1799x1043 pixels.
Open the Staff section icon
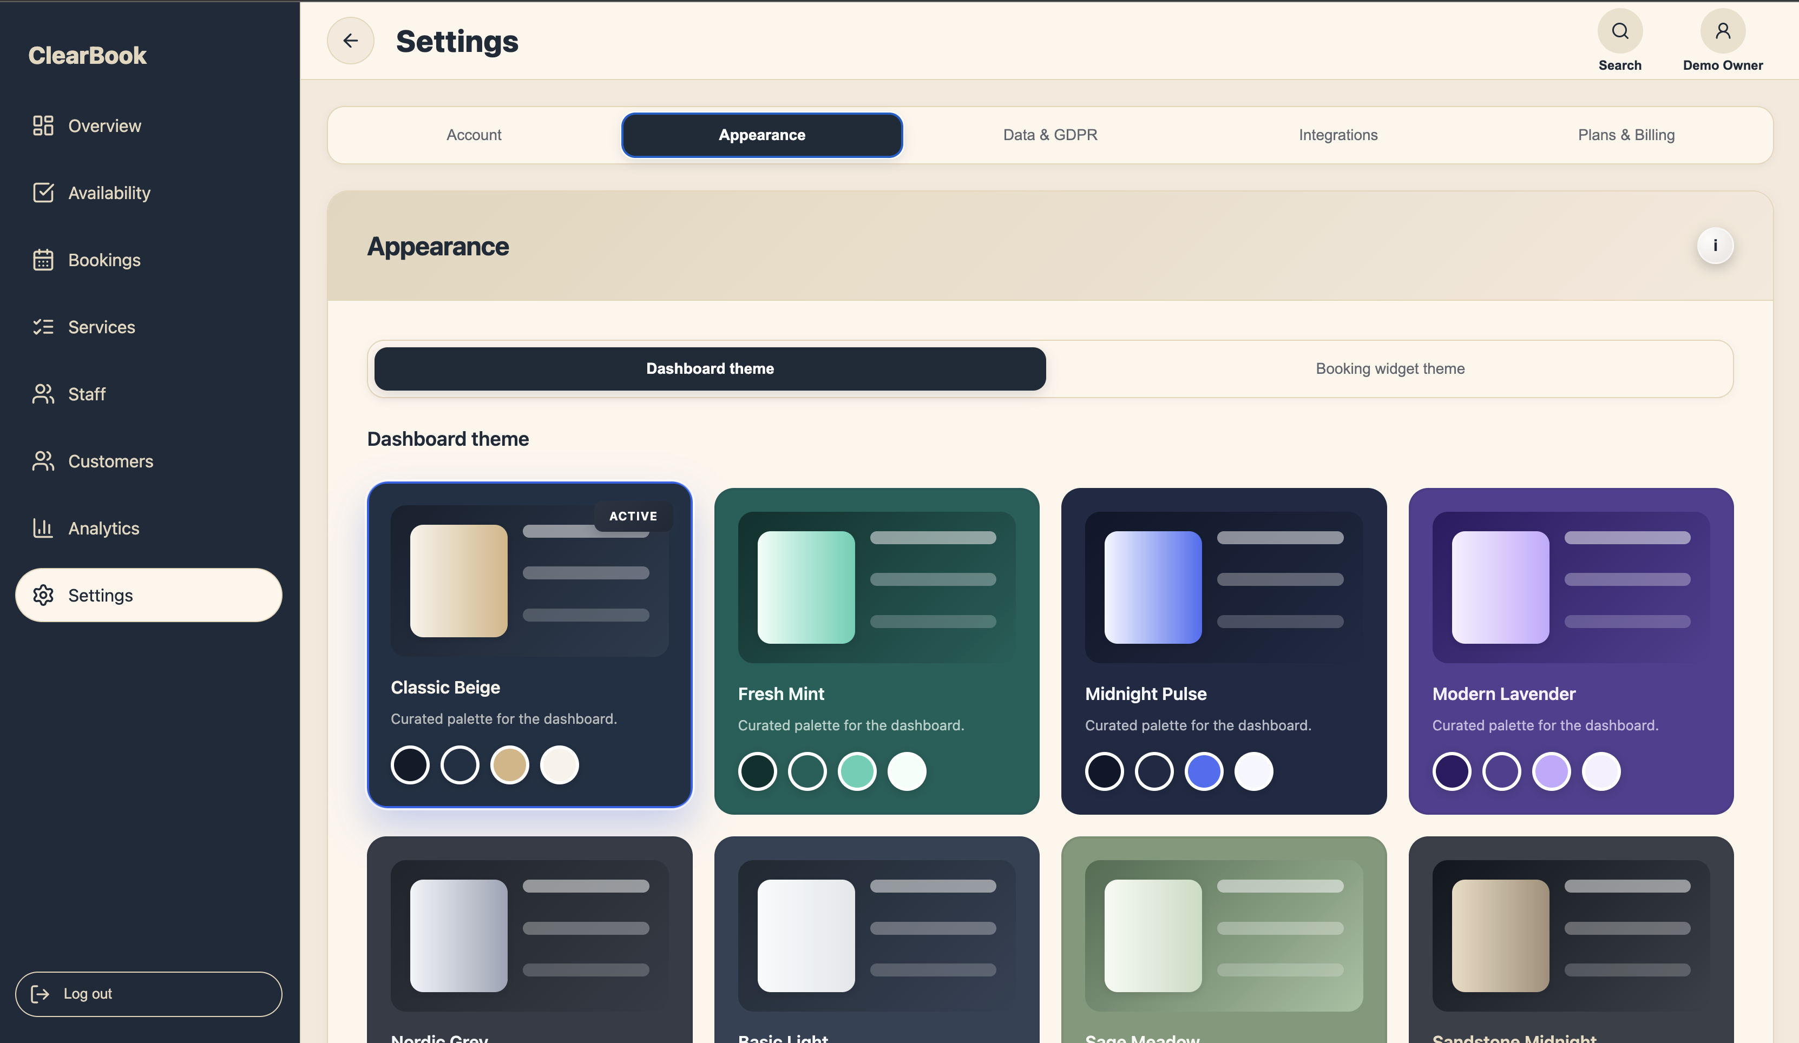(43, 394)
